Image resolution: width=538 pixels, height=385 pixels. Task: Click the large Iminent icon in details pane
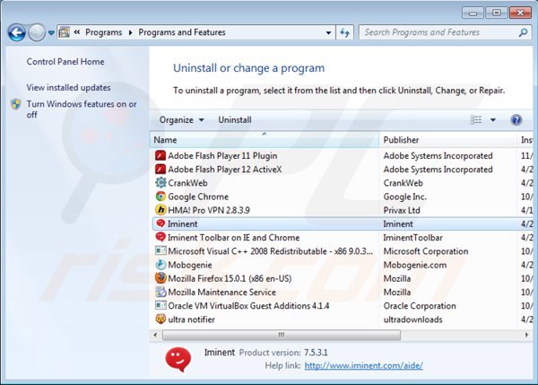pos(178,359)
